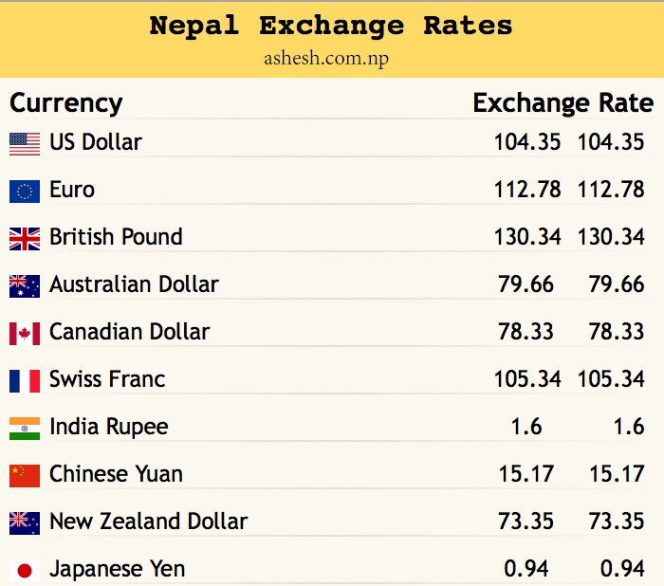Image resolution: width=664 pixels, height=586 pixels.
Task: Click the Chinese flag icon
Action: [25, 475]
